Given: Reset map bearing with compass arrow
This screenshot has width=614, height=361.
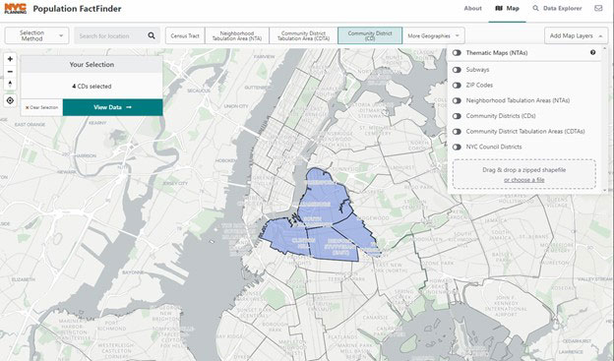Looking at the screenshot, I should (x=10, y=85).
